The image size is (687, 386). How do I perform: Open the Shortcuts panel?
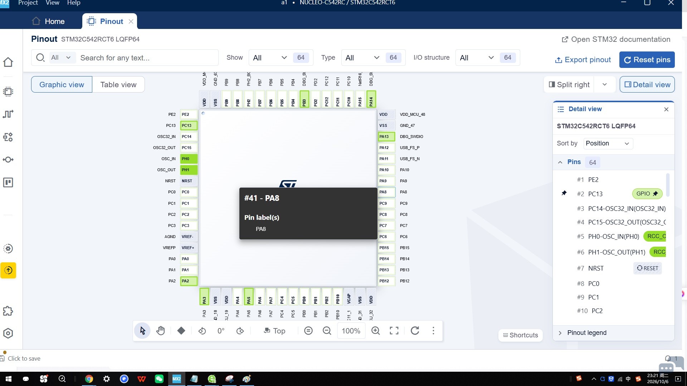[x=520, y=335]
